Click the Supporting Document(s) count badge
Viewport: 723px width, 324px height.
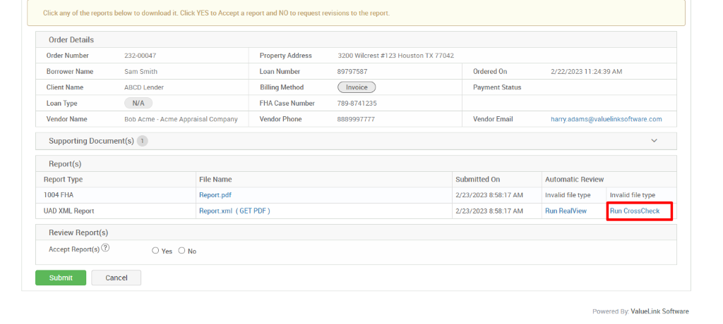pyautogui.click(x=143, y=141)
